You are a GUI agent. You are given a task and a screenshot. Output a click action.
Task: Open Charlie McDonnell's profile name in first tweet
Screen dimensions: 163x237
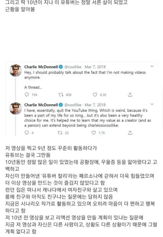[41, 67]
